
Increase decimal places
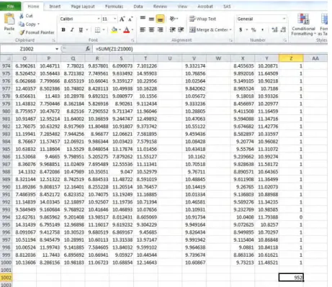274,29
